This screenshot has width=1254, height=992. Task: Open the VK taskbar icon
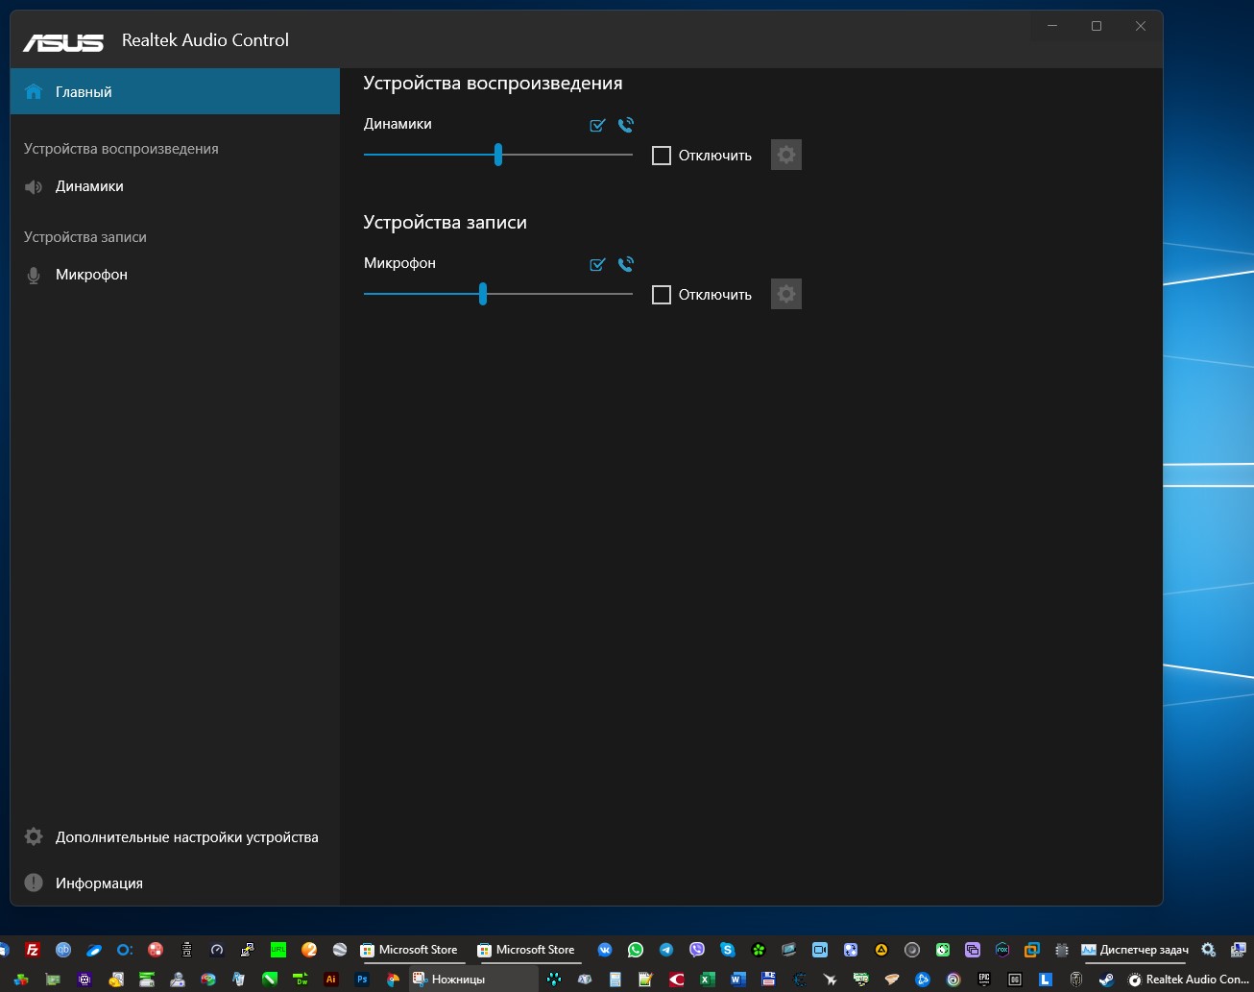[605, 950]
